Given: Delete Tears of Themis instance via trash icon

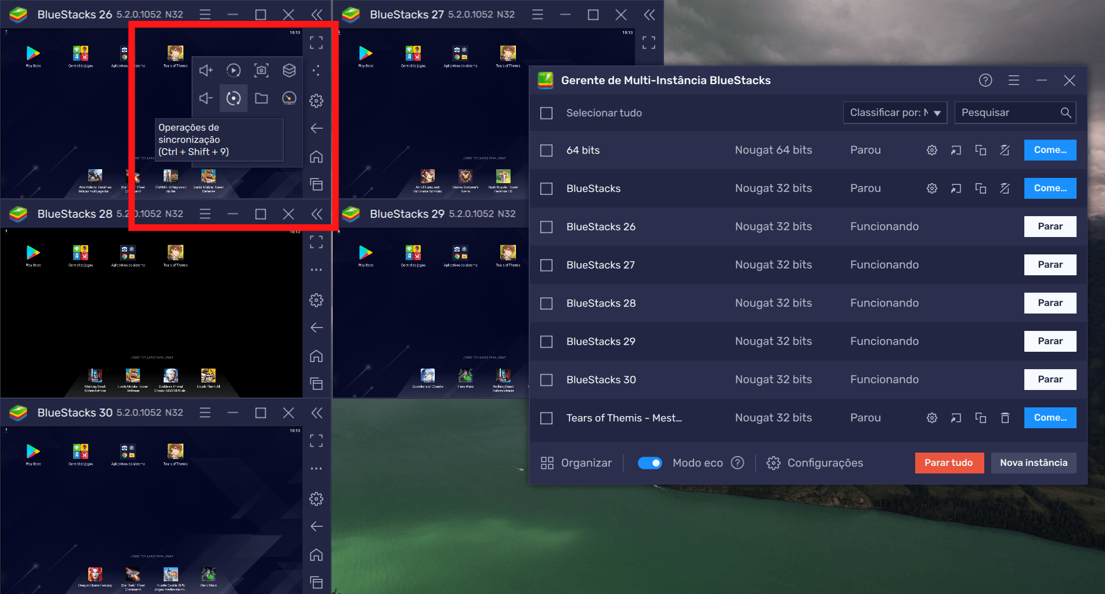Looking at the screenshot, I should click(x=1005, y=418).
